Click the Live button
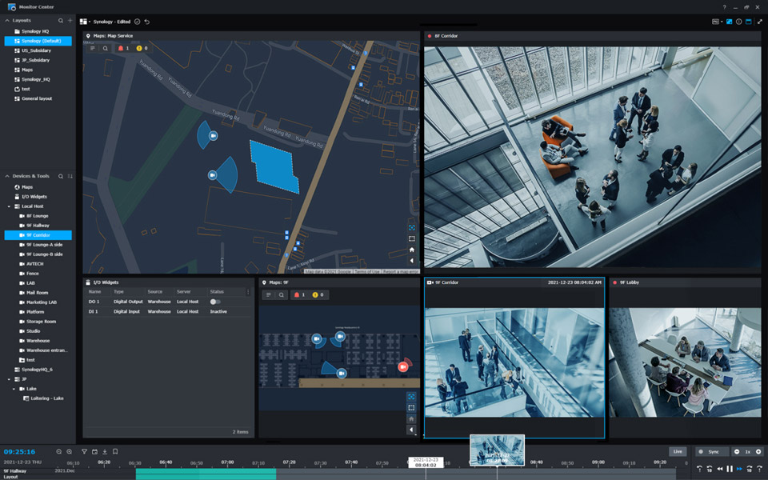The width and height of the screenshot is (768, 480). point(678,452)
